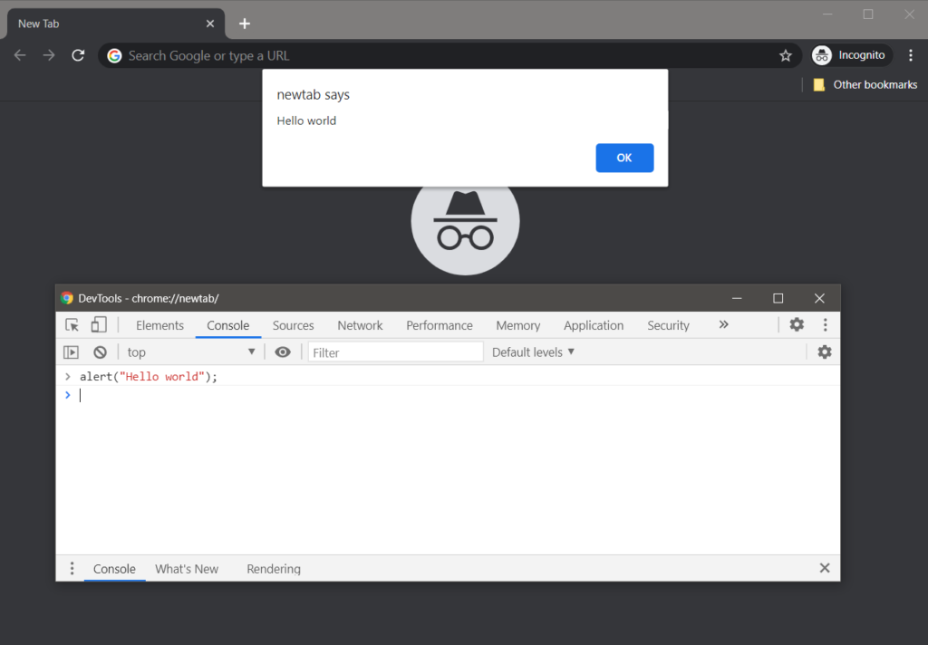Image resolution: width=928 pixels, height=645 pixels.
Task: Open console settings gear beside Default levels
Action: (x=824, y=351)
